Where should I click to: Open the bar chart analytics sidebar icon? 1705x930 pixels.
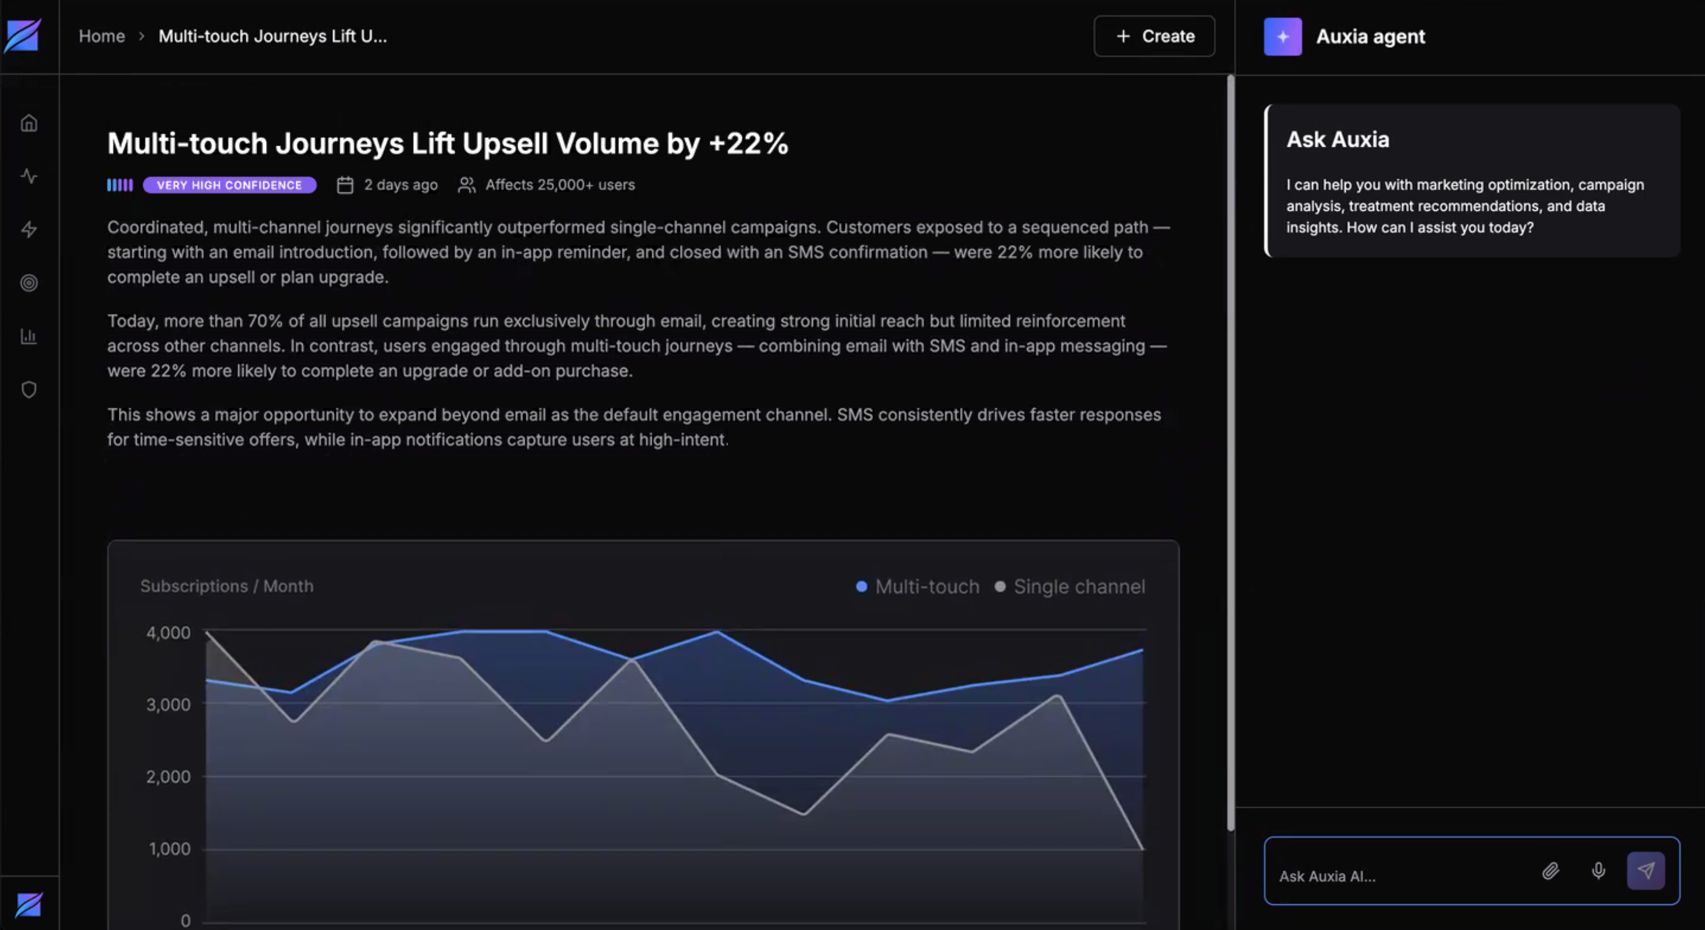click(29, 336)
